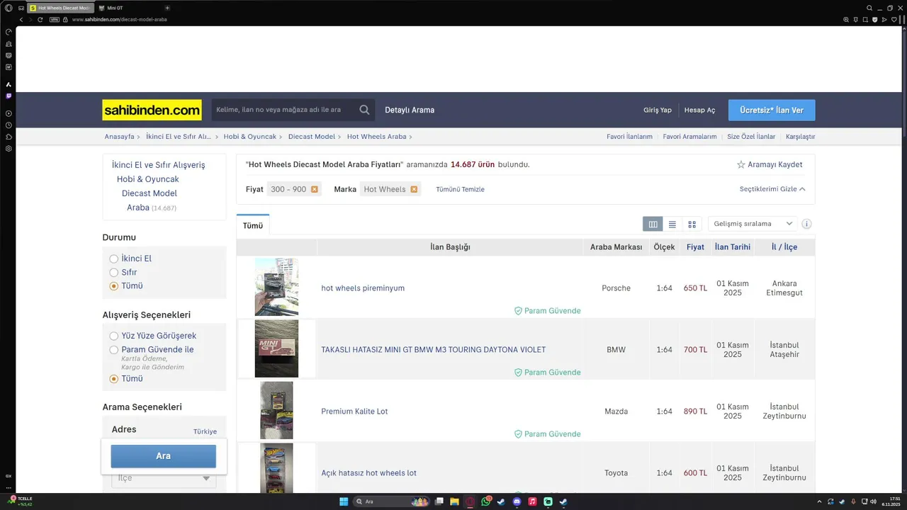Click Hobi & Oyuncak category in sidebar
Viewport: 907px width, 510px height.
148,179
